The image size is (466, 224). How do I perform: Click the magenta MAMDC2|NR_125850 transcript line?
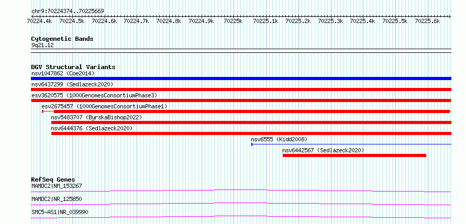click(x=241, y=204)
